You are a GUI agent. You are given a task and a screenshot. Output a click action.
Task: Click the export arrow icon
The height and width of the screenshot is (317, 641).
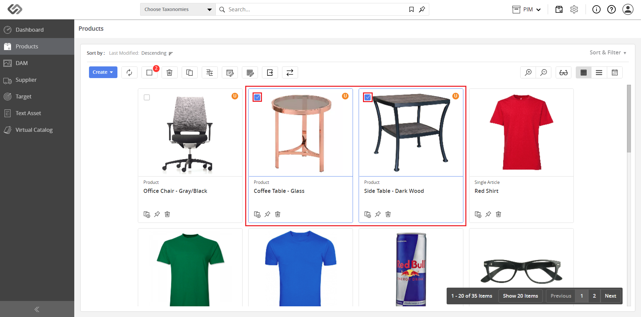click(x=270, y=72)
